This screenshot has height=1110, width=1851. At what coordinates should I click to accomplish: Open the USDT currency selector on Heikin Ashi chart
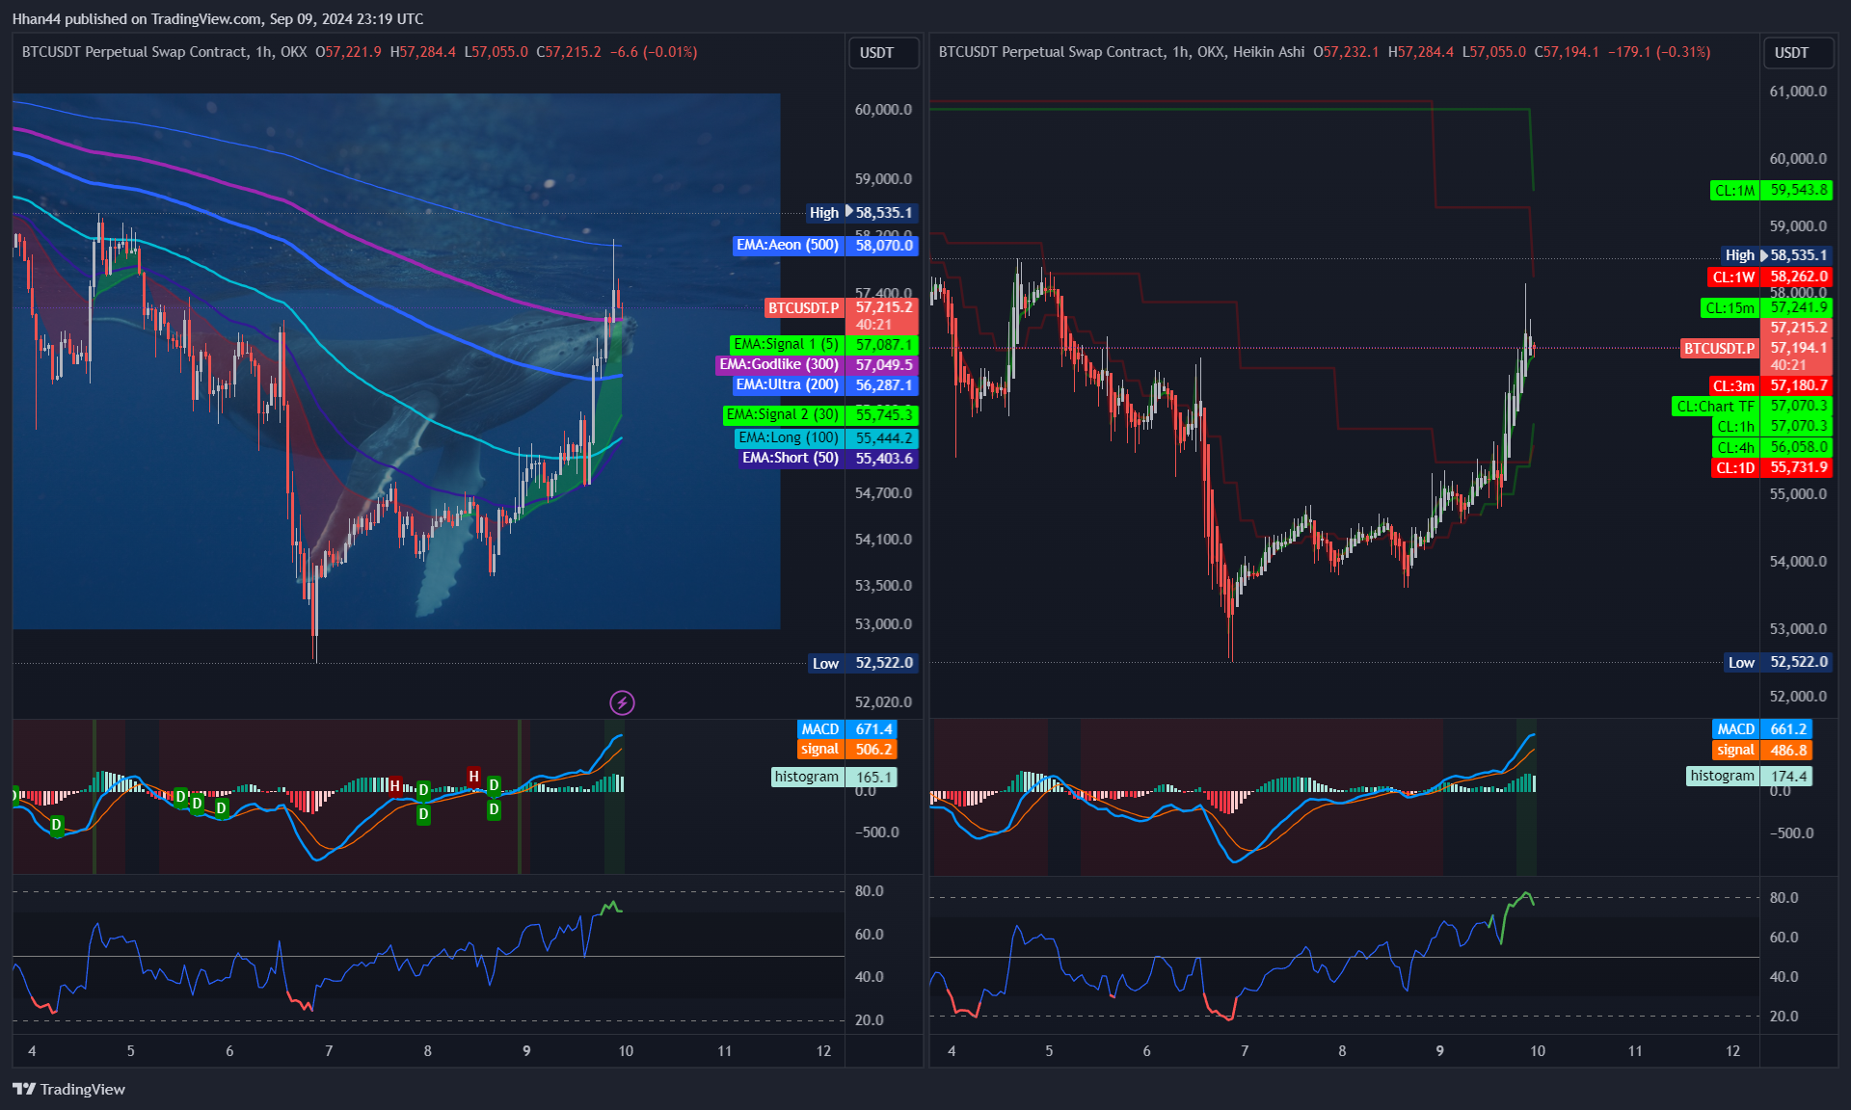1797,52
